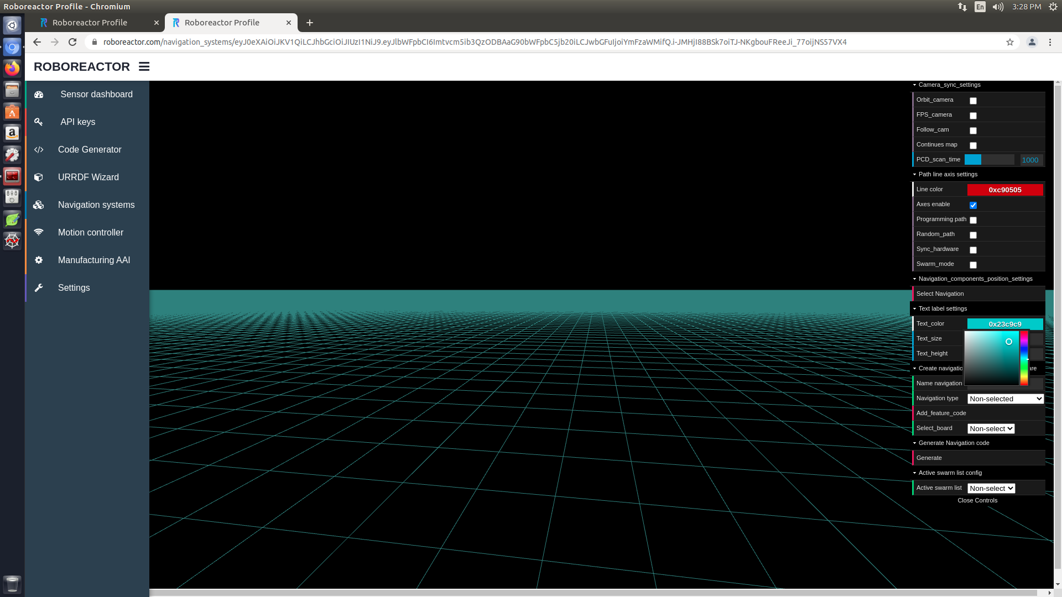Click the Motion controller wifi icon

(x=39, y=233)
